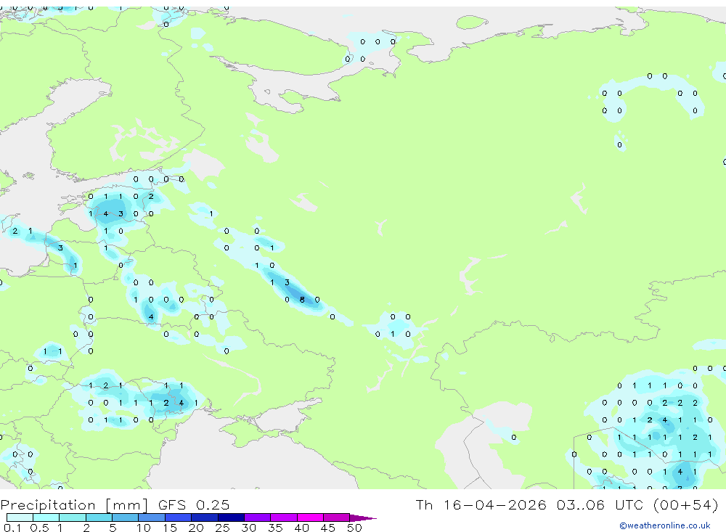The image size is (726, 532).
Task: Click the 1–2 mm legend color box
Action: [73, 517]
